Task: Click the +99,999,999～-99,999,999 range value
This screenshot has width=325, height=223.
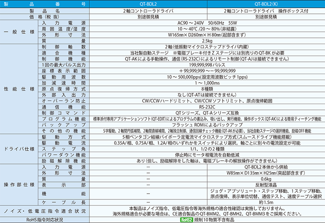Action: coord(207,71)
